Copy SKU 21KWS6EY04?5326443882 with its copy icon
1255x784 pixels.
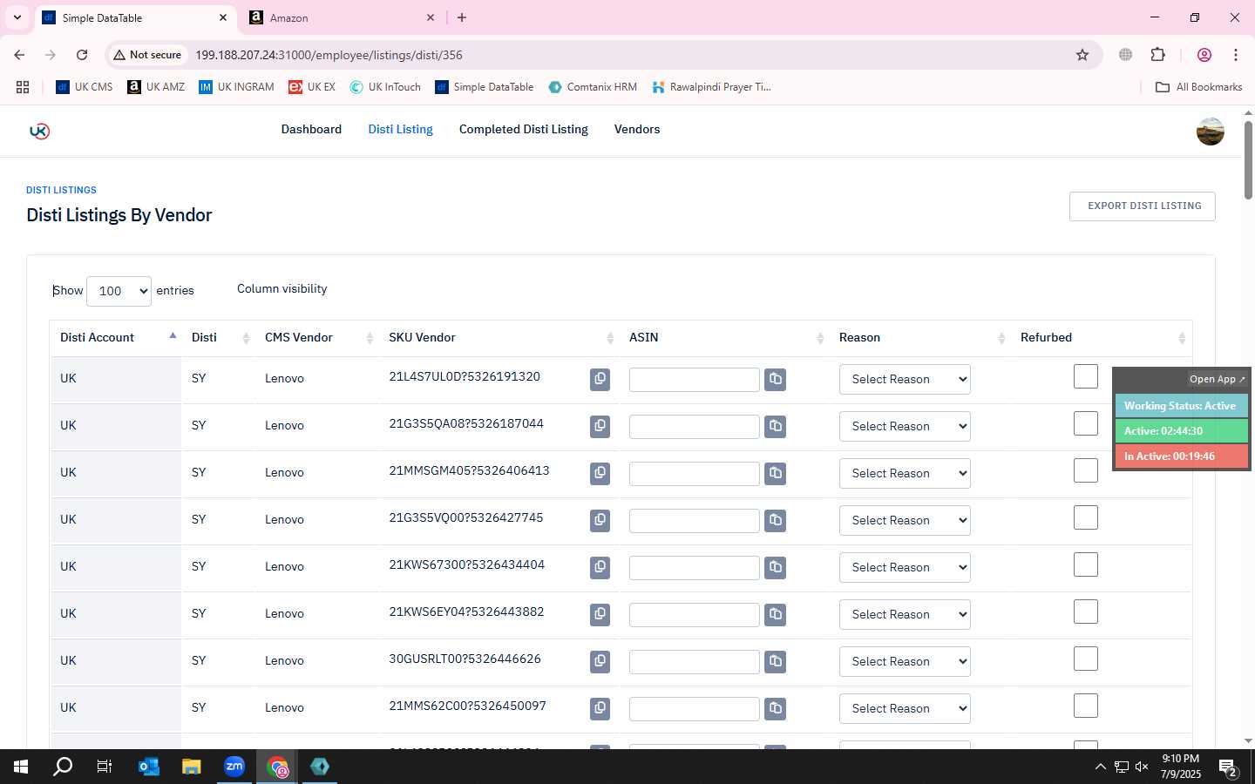coord(600,614)
